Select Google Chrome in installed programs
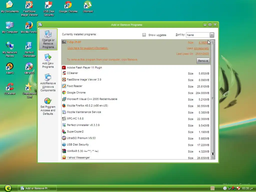Screen dimensions: 256x192 [136, 92]
